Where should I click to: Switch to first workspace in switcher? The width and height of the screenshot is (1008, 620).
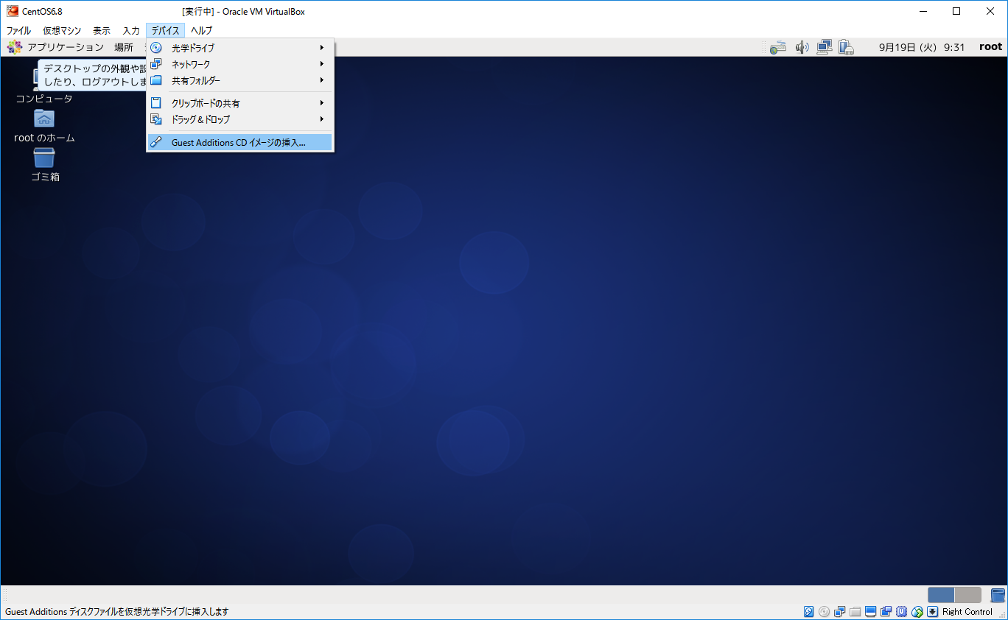[x=941, y=595]
